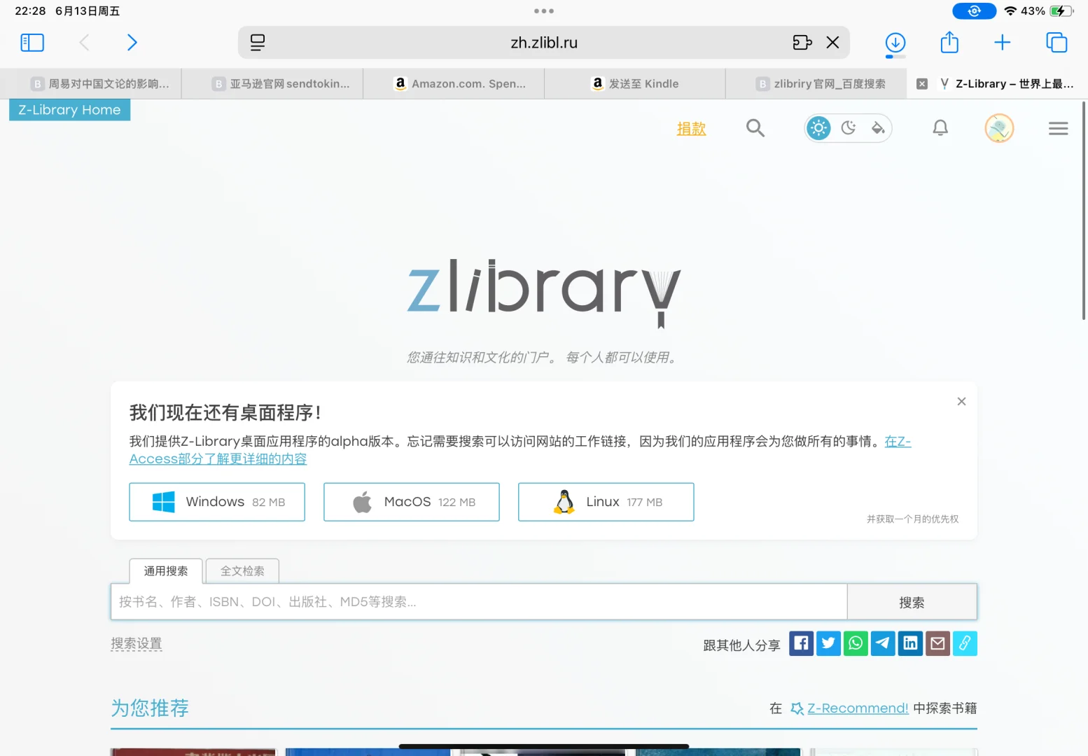
Task: Switch to the Amazon.com tab
Action: click(x=454, y=84)
